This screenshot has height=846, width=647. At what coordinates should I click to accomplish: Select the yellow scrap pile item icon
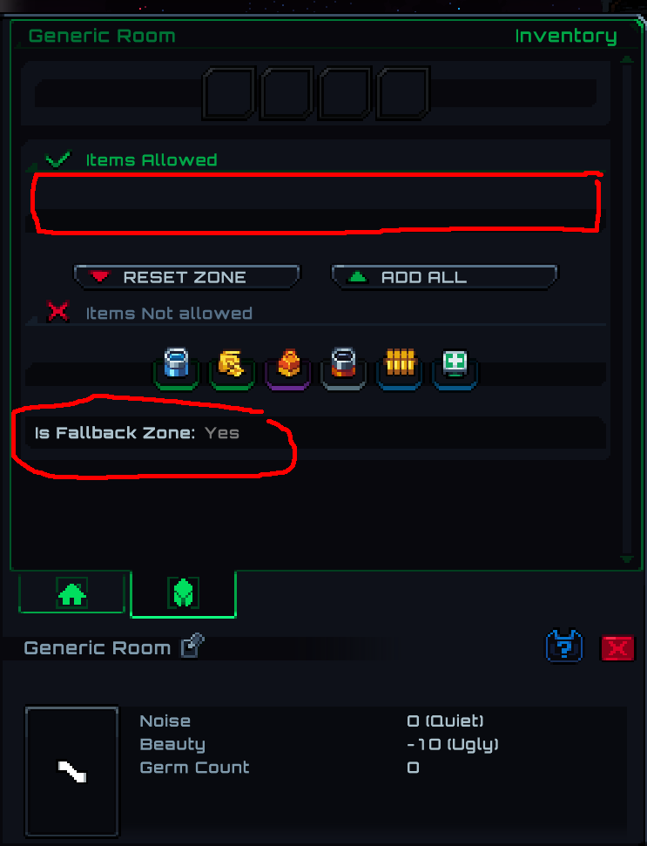click(x=232, y=363)
